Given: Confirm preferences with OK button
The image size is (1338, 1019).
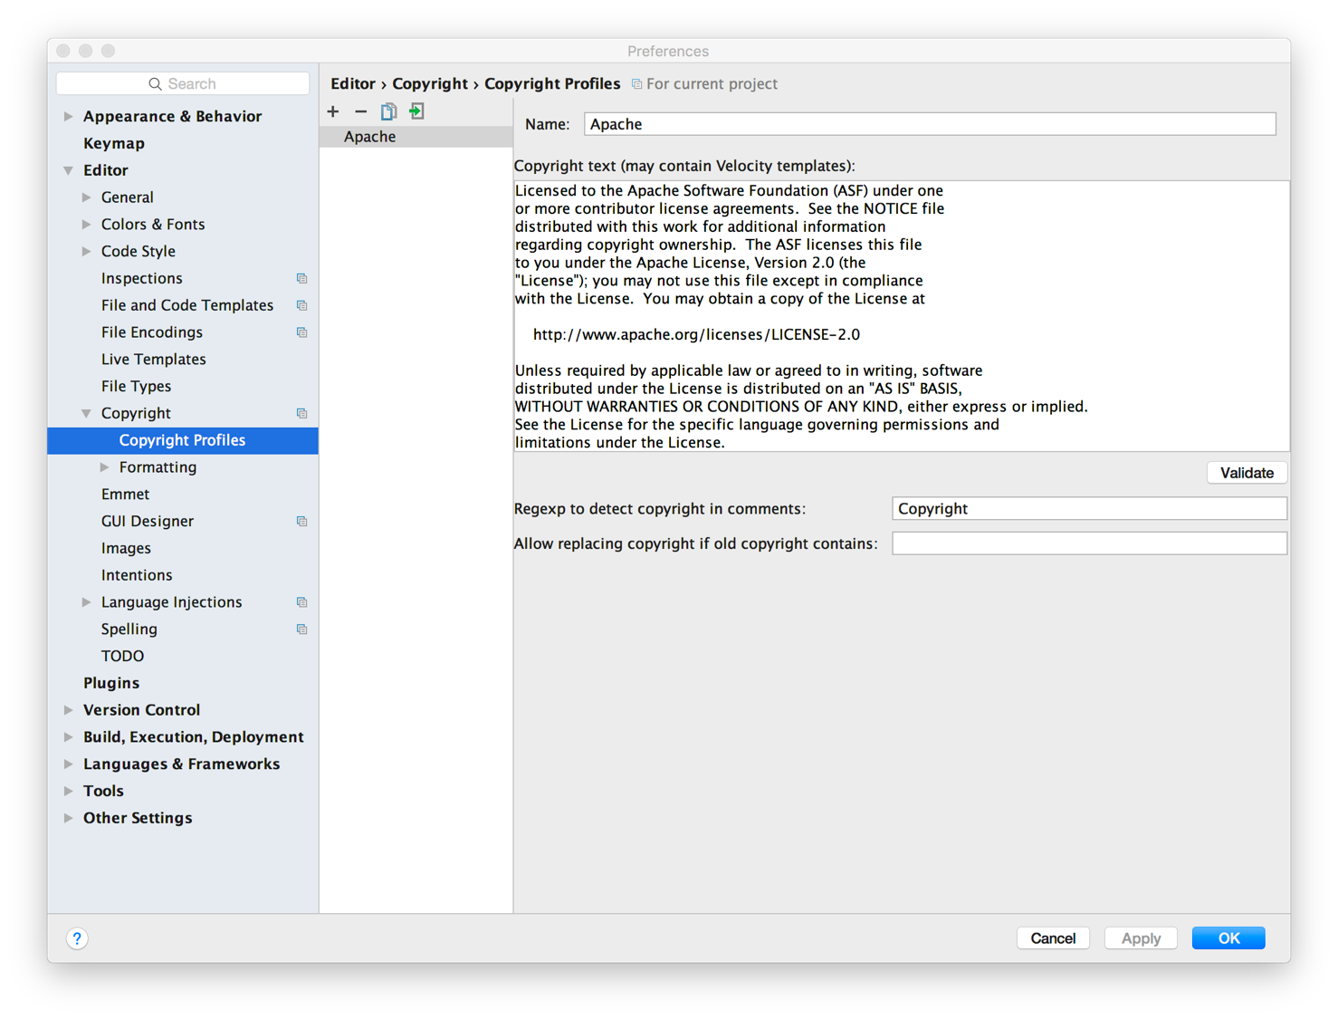Looking at the screenshot, I should 1228,938.
